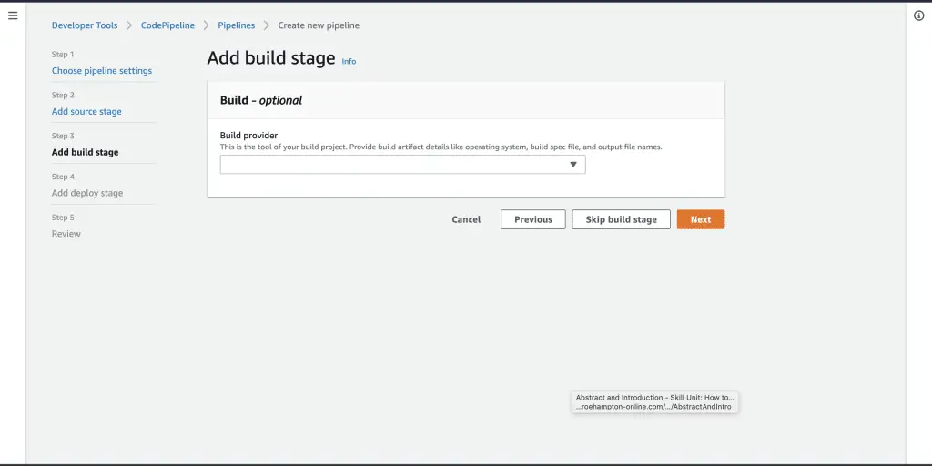
Task: Select the Add build stage step
Action: [85, 152]
